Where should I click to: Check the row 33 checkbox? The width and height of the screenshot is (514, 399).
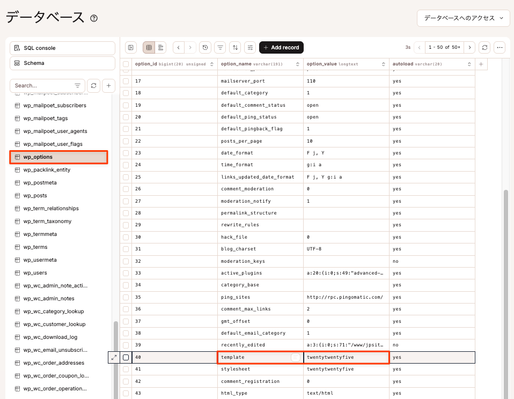point(126,273)
